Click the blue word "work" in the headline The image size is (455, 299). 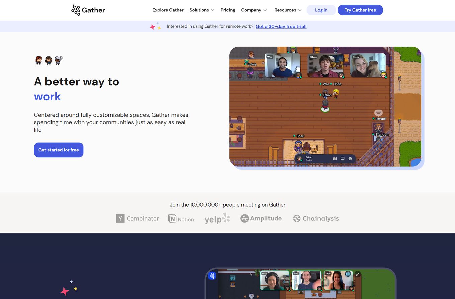pos(47,96)
